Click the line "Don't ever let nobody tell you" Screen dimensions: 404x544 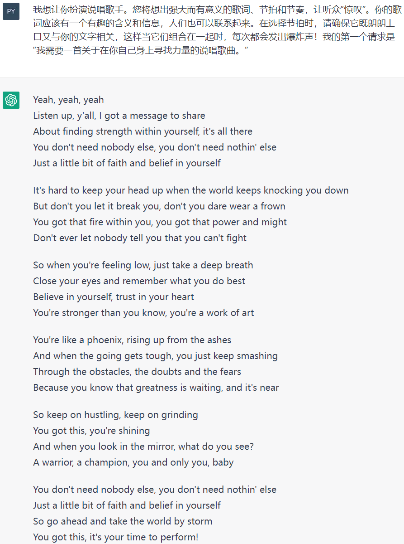click(x=140, y=238)
